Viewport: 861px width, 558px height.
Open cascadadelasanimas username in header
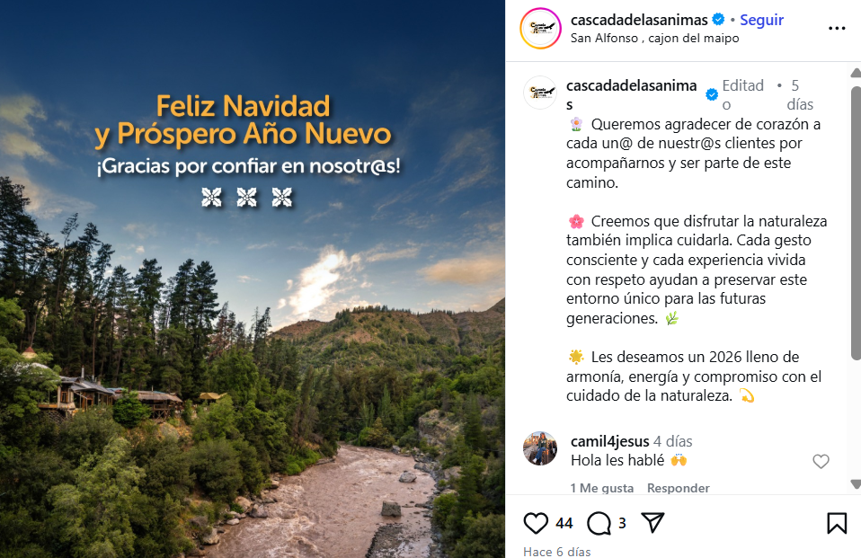pyautogui.click(x=639, y=20)
